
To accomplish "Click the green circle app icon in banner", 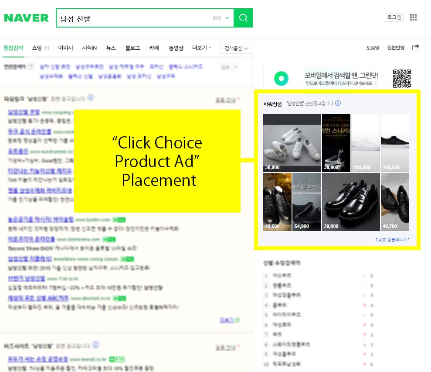I will coord(281,79).
